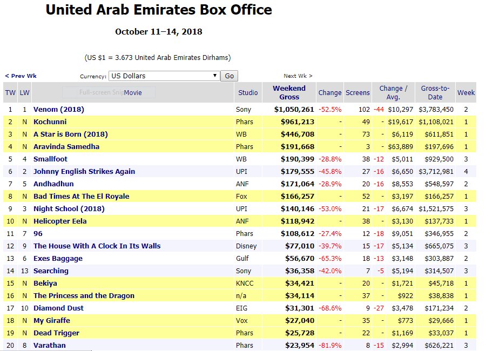This screenshot has width=486, height=351.
Task: Open the Bekiya movie link
Action: click(45, 283)
